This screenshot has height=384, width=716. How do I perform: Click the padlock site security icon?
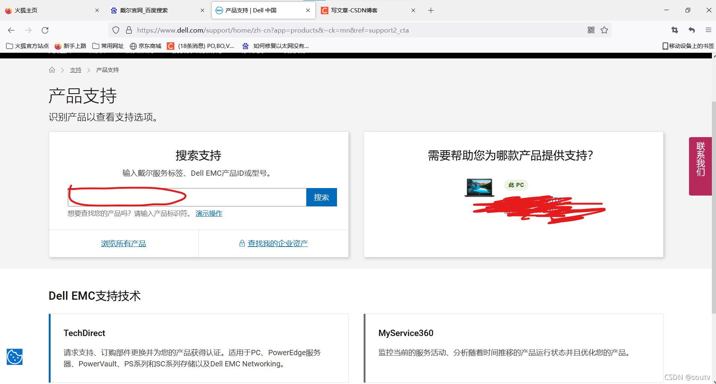click(129, 30)
